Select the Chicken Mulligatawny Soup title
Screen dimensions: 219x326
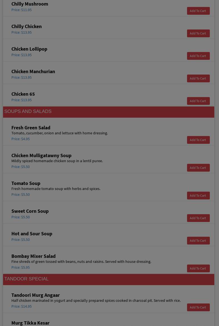[41, 155]
